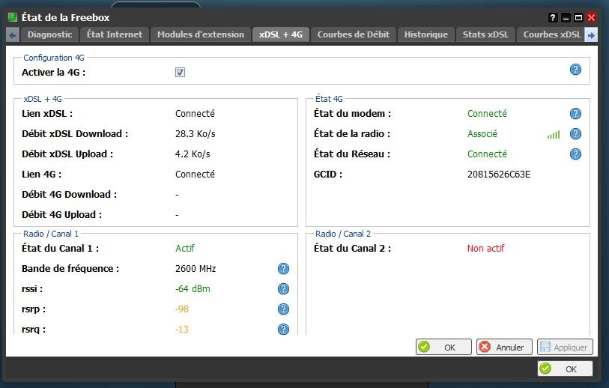This screenshot has height=388, width=609.
Task: Click help icon beside État de la radio
Action: click(575, 134)
